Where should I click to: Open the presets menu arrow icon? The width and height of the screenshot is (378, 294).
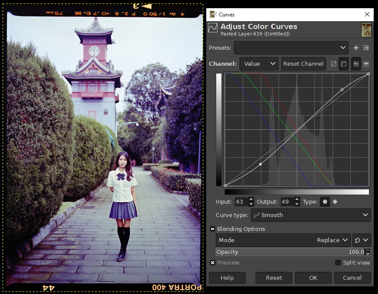[366, 48]
